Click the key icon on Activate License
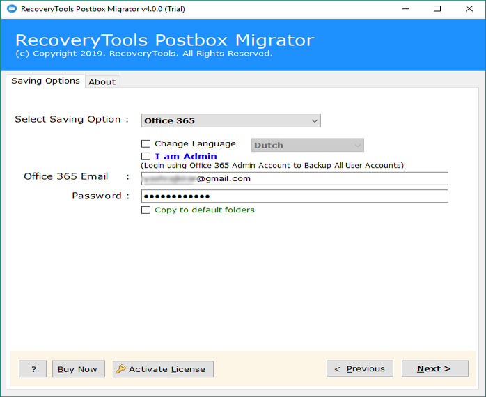Image resolution: width=486 pixels, height=397 pixels. [x=120, y=369]
